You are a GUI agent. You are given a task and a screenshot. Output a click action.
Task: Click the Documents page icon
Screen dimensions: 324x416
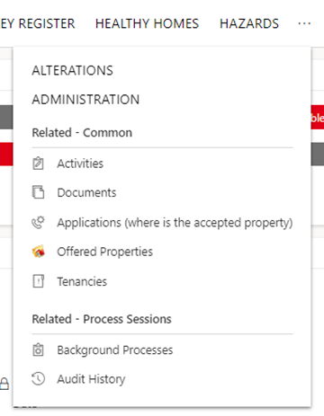pyautogui.click(x=38, y=192)
